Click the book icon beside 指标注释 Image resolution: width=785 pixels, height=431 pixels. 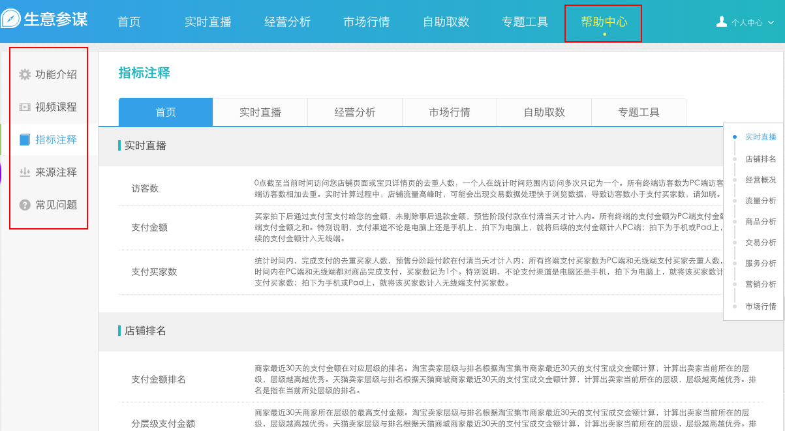(x=25, y=140)
